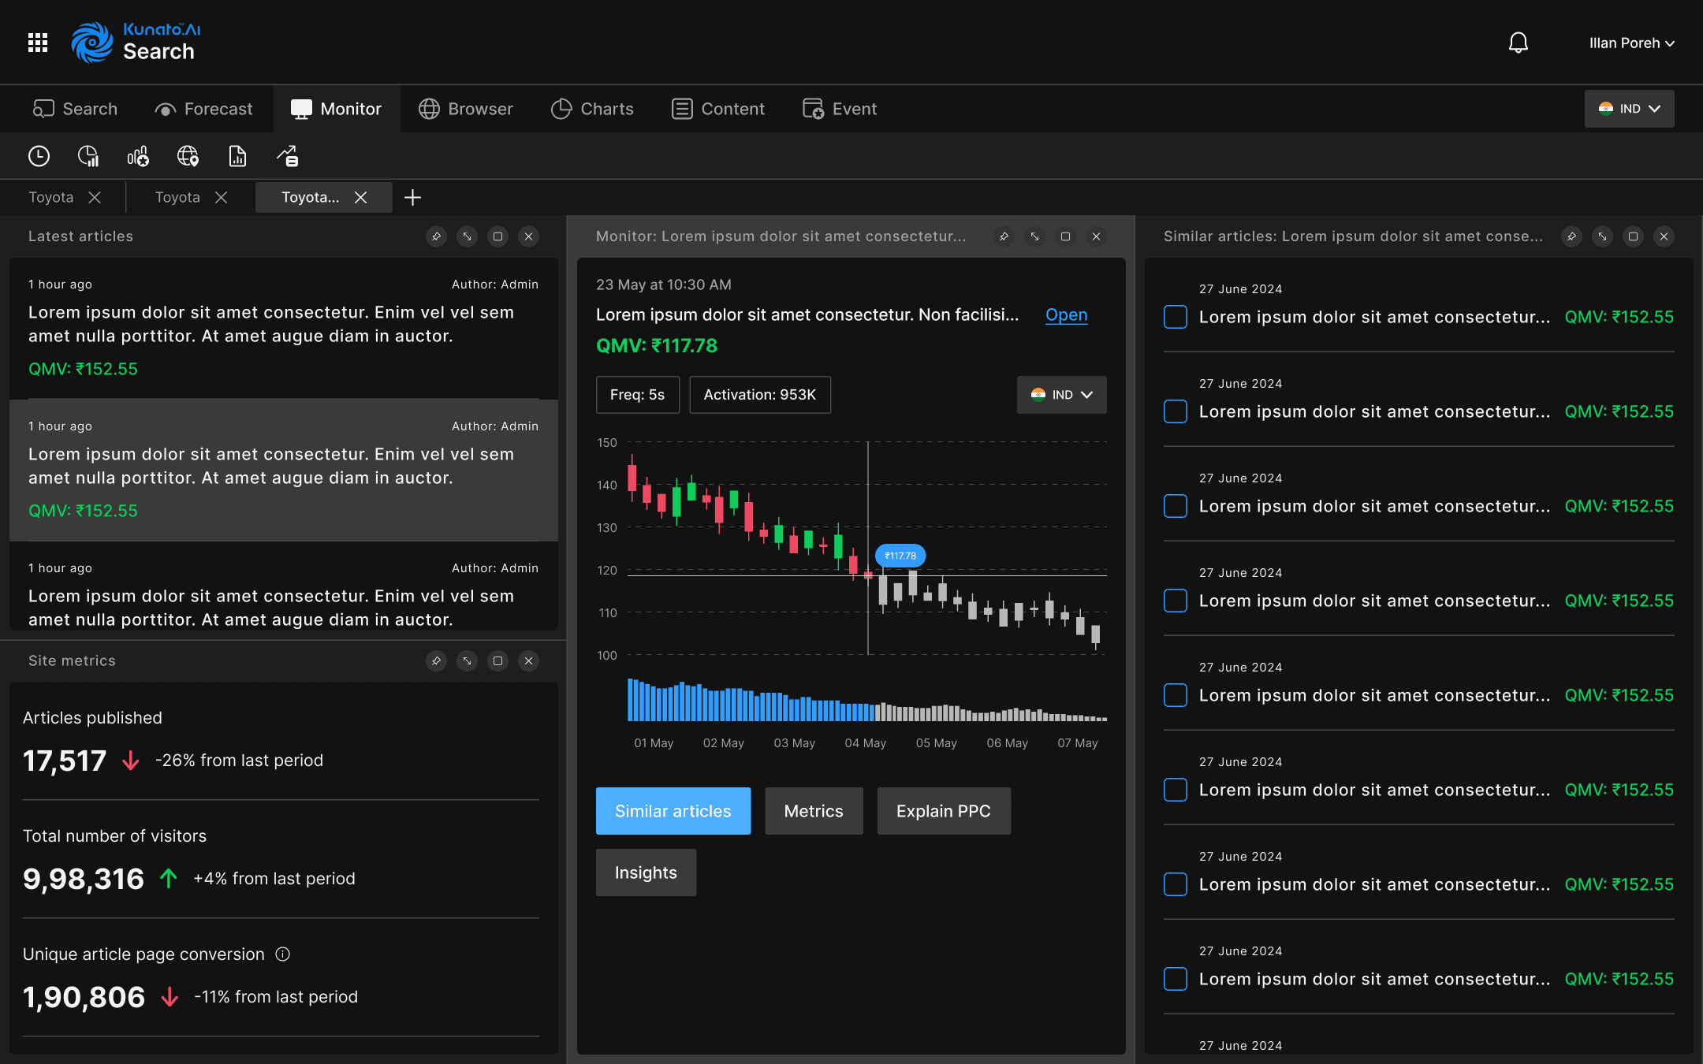
Task: Click the Kunato.AI swirl logo
Action: pos(92,43)
